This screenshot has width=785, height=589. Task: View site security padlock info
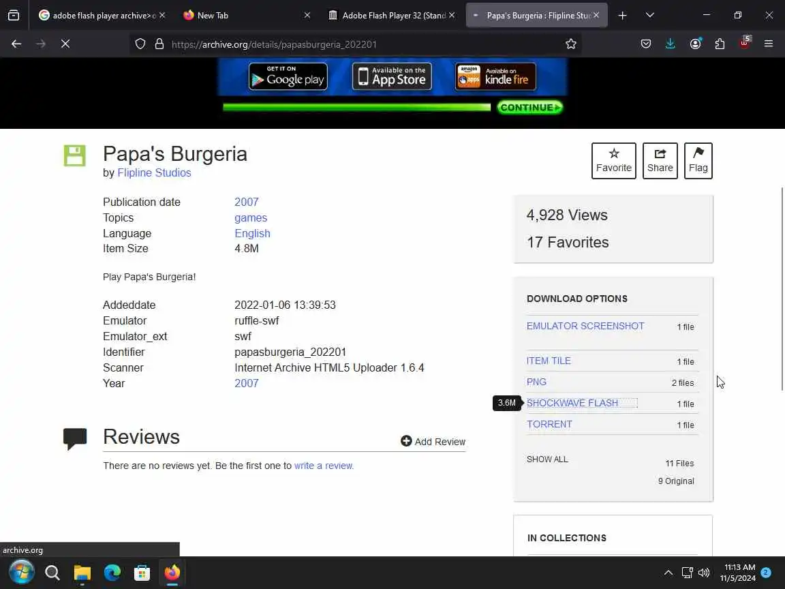(159, 44)
